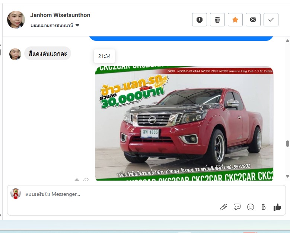
Task: Click the chat scrollbar up arrow
Action: point(287,40)
